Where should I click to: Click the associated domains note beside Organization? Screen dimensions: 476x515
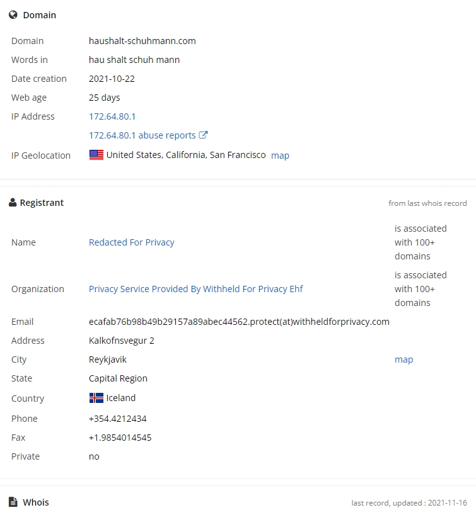tap(421, 289)
